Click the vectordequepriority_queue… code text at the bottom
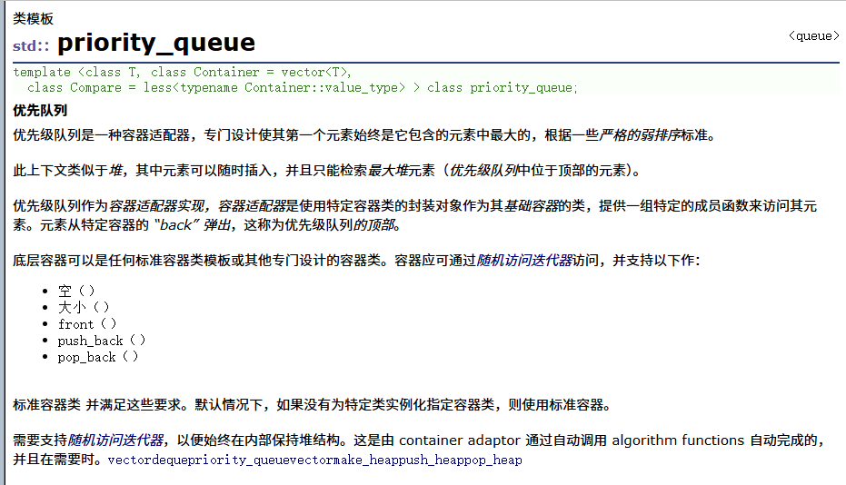 [315, 460]
